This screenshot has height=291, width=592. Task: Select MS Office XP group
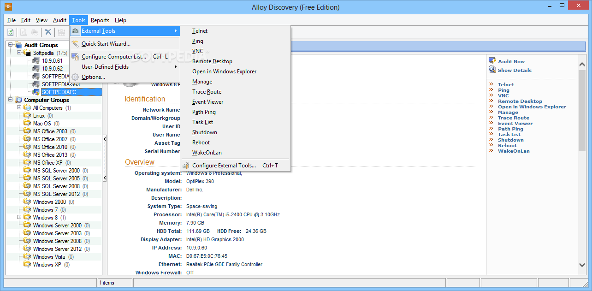pos(47,163)
